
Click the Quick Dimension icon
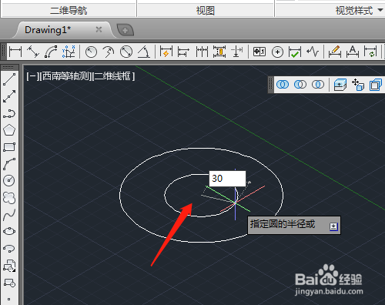(166, 52)
